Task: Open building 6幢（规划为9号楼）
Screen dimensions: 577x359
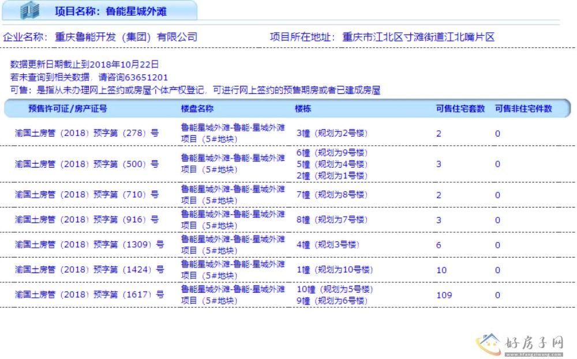Action: (x=332, y=153)
